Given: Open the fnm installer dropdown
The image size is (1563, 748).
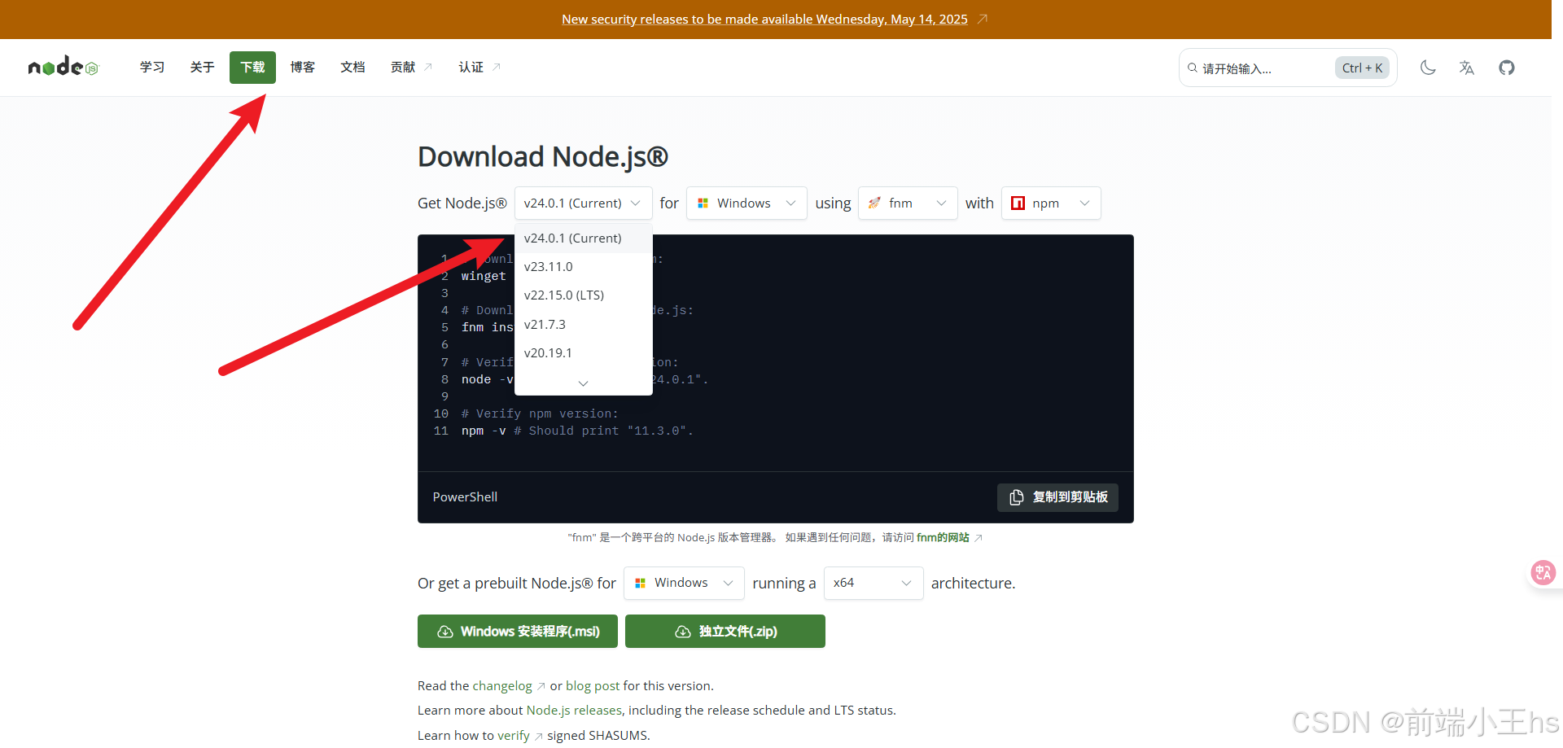Looking at the screenshot, I should click(x=908, y=203).
